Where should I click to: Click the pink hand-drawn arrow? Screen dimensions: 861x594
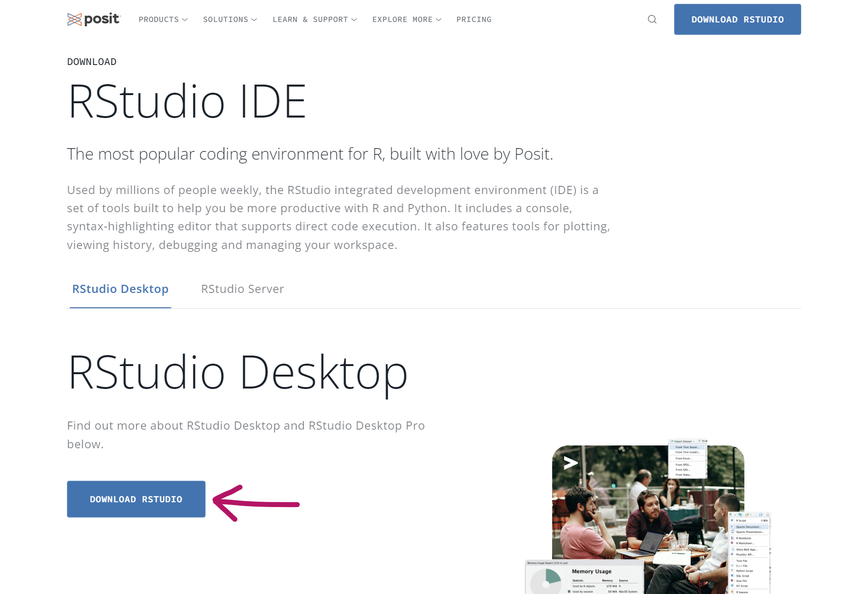(256, 503)
